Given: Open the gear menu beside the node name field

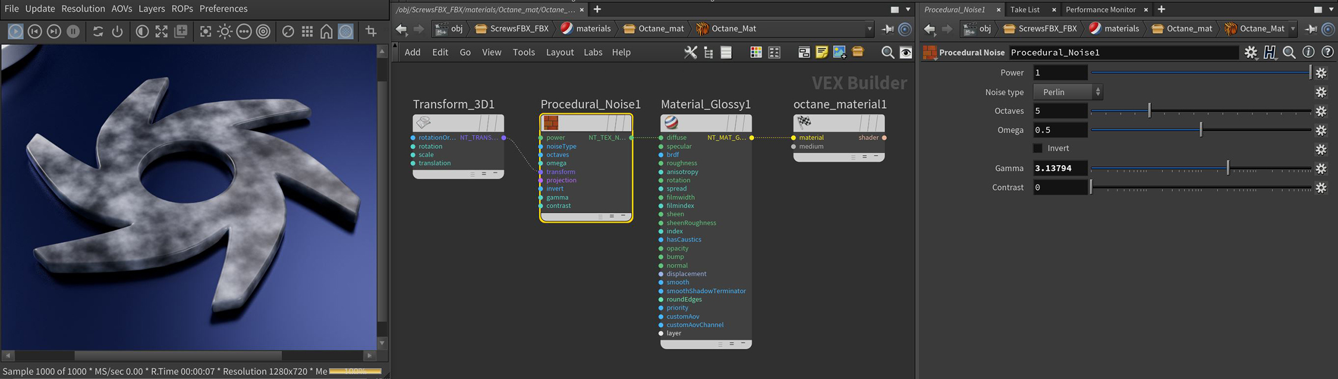Looking at the screenshot, I should click(x=1251, y=52).
